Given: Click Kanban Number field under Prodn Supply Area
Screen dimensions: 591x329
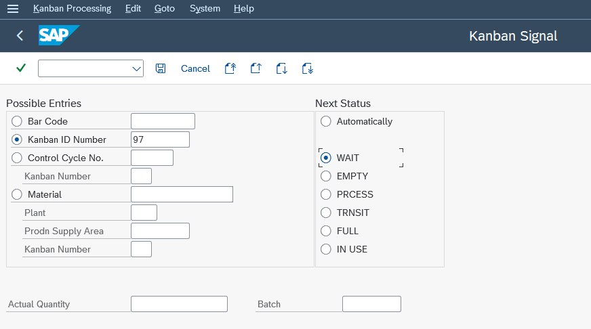Looking at the screenshot, I should (142, 249).
